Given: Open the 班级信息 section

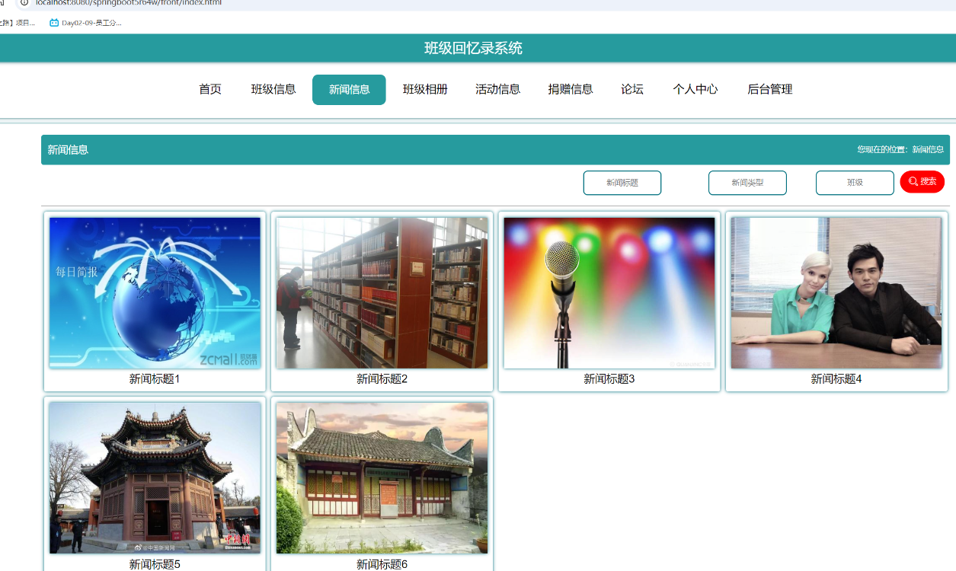Looking at the screenshot, I should pos(273,89).
